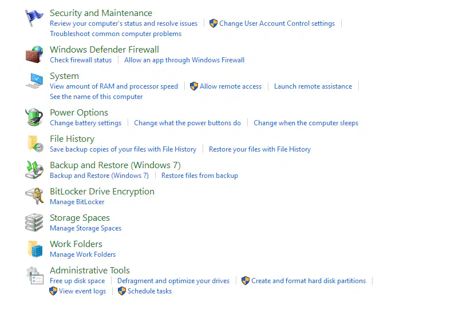Click the Backup and Restore green arrows icon
Viewport: 475px width, 310px height.
[34, 170]
